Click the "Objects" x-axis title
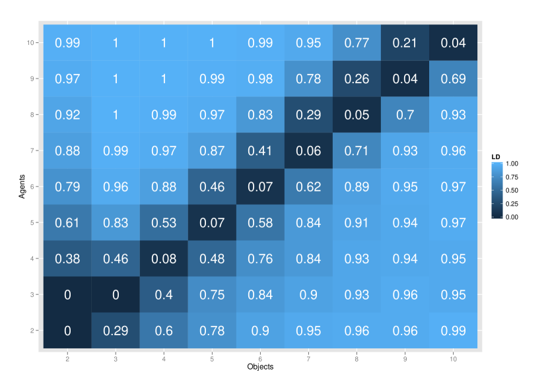The height and width of the screenshot is (388, 548). point(260,366)
